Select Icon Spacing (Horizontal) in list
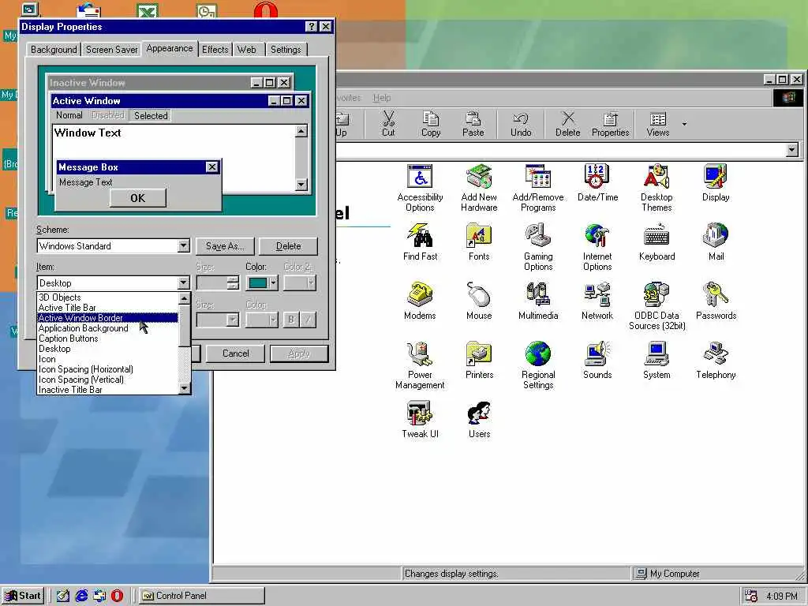 (x=107, y=369)
